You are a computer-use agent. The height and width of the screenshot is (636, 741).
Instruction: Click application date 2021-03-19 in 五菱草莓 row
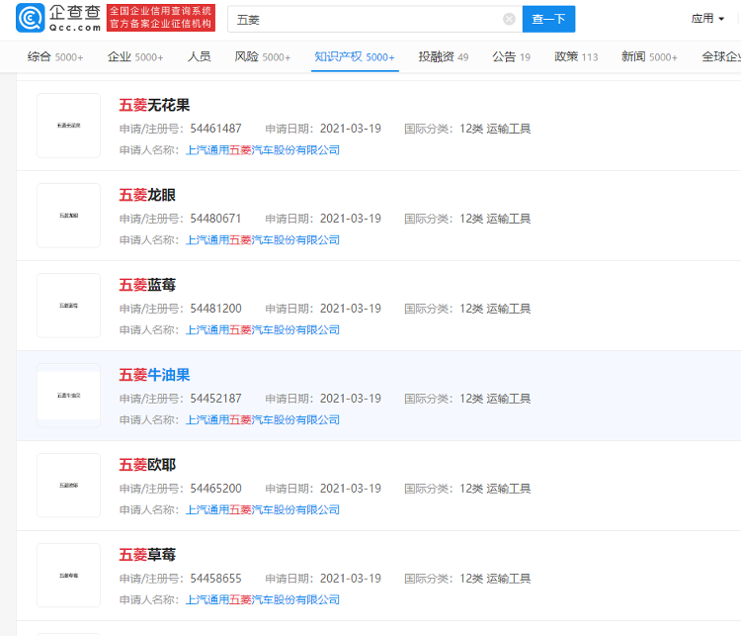pos(350,579)
